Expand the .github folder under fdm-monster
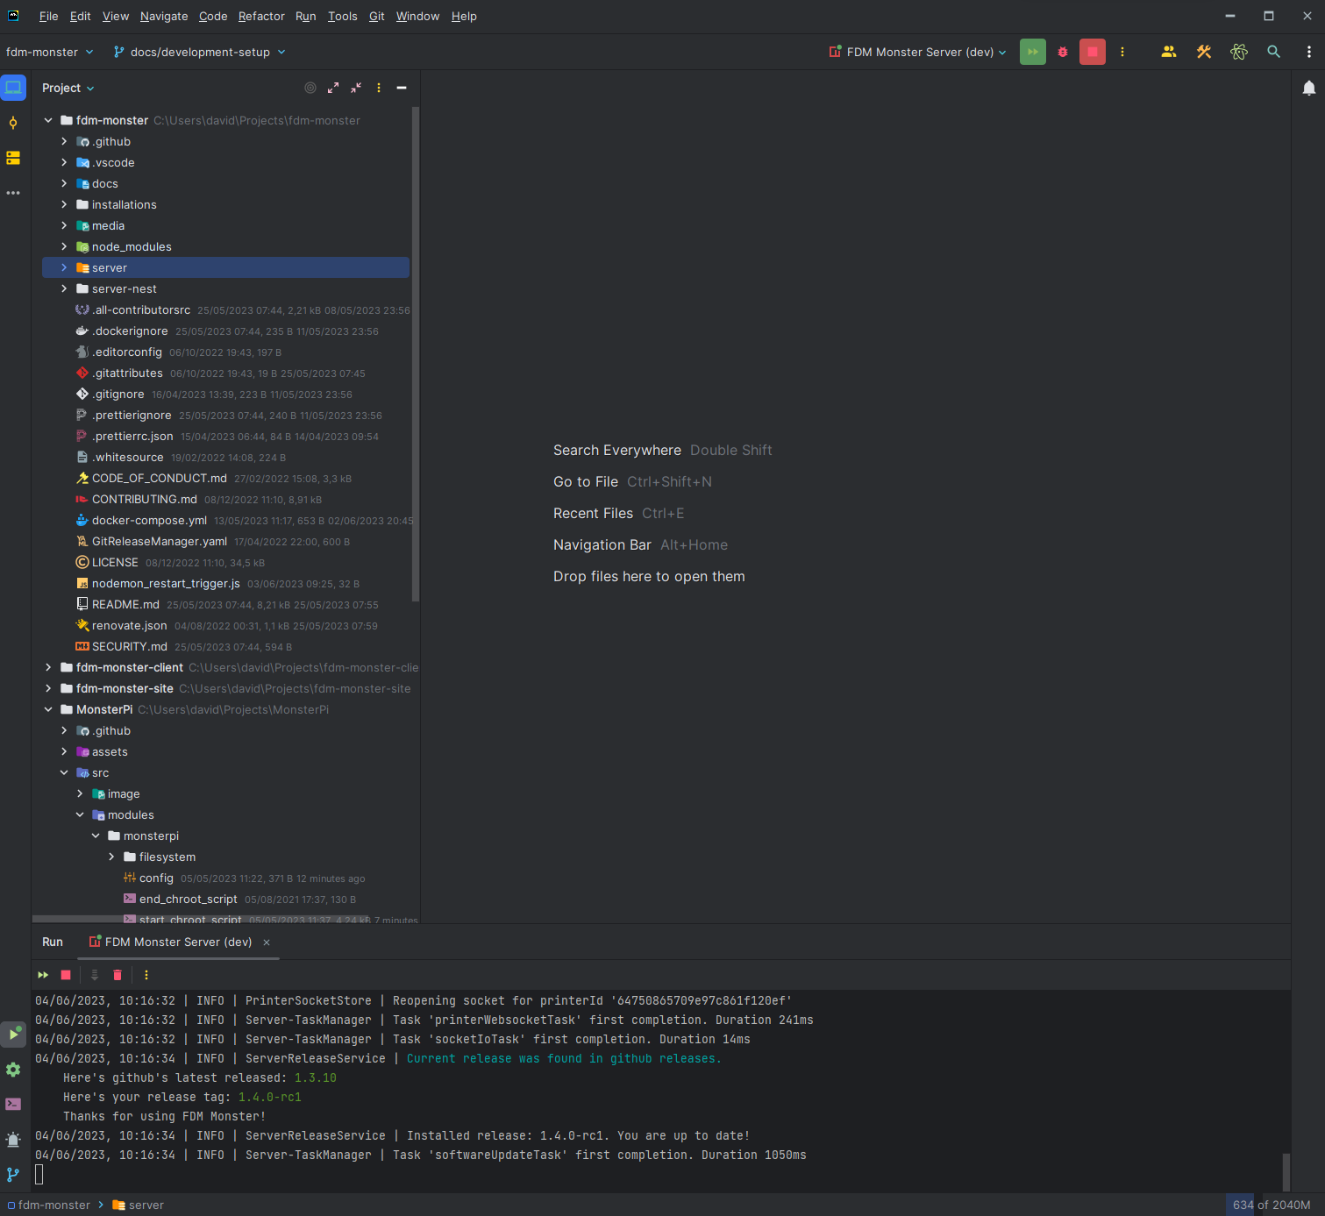This screenshot has width=1325, height=1216. pos(64,141)
